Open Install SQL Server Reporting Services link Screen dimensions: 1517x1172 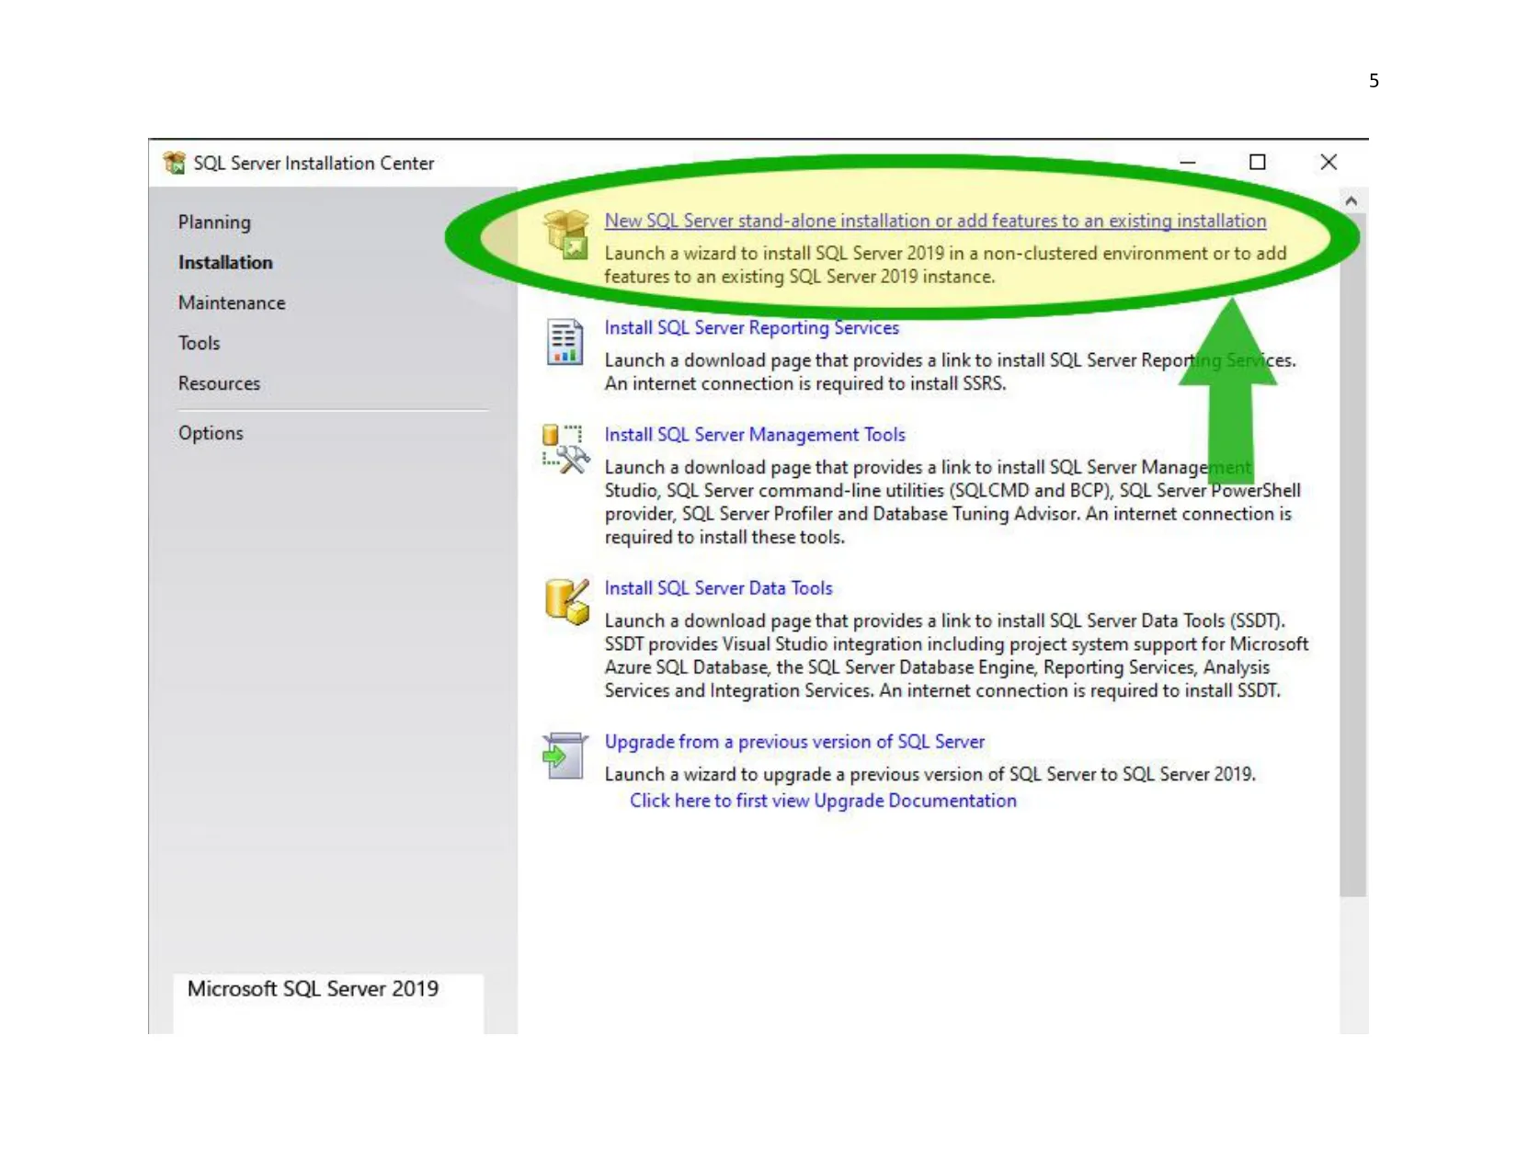coord(751,328)
